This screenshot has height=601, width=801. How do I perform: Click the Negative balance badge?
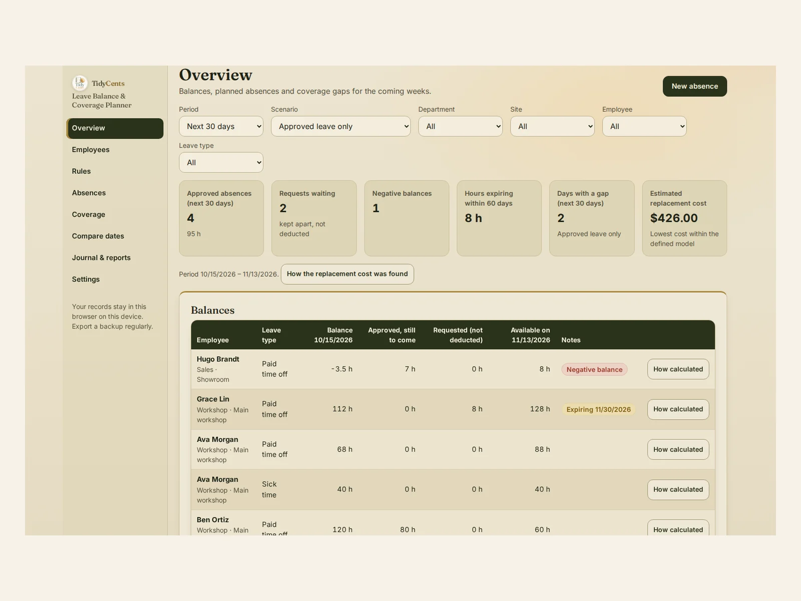point(594,370)
